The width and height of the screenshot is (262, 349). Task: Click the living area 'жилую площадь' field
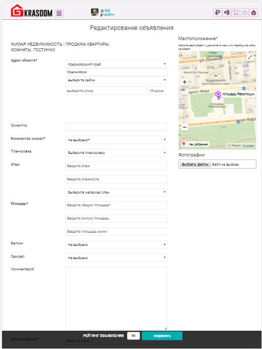click(116, 218)
